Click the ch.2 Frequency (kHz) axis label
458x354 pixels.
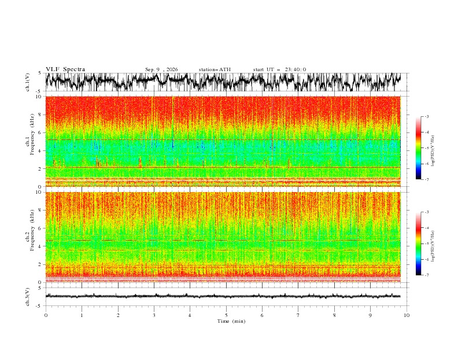tap(31, 237)
